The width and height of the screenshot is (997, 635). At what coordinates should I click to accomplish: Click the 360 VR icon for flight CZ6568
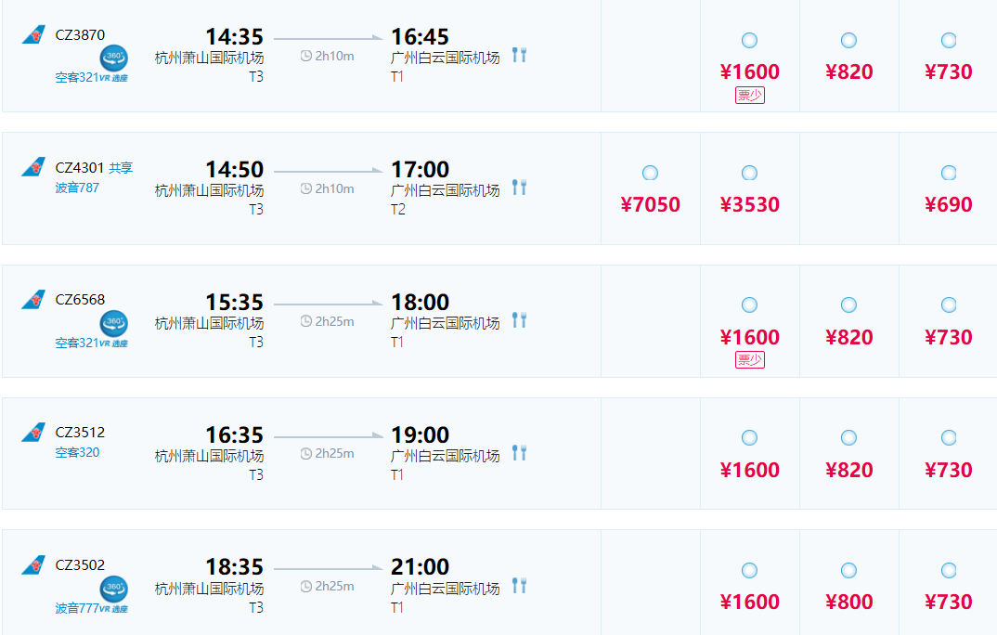(x=114, y=324)
